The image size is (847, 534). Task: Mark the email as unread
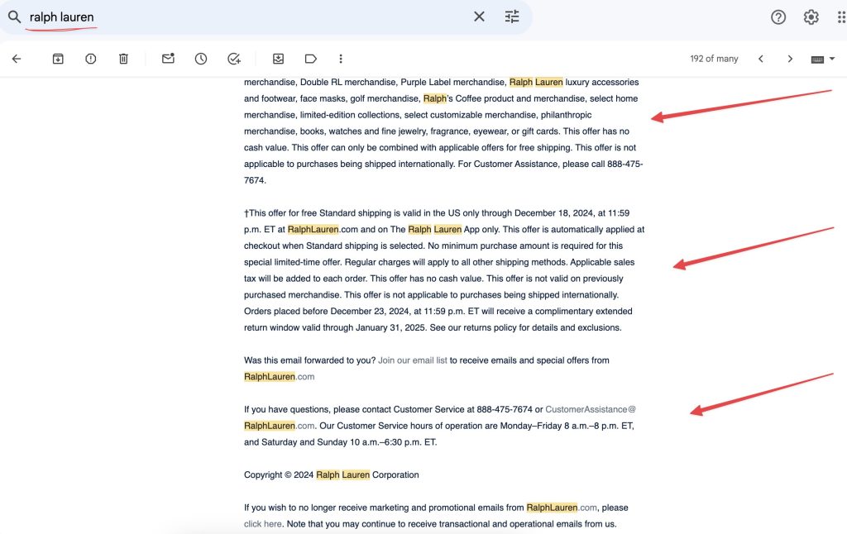[168, 59]
